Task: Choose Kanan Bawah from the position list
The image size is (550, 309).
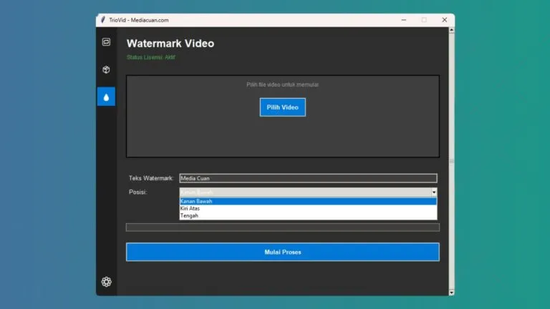Action: (308, 201)
